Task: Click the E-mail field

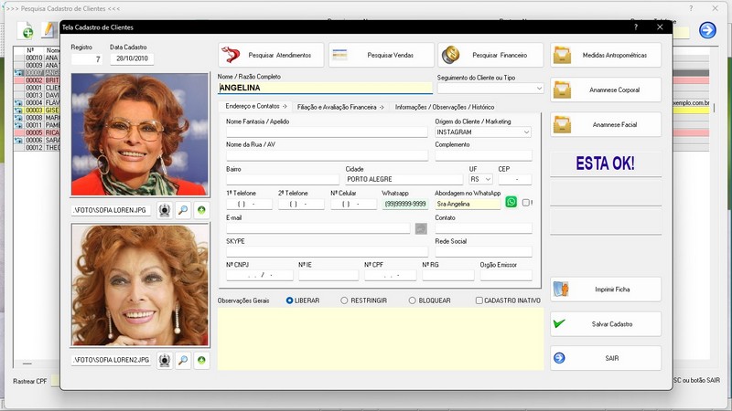Action: [318, 228]
